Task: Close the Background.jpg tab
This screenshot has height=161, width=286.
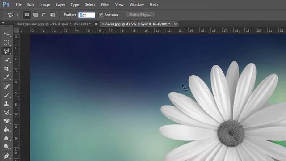Action: [x=96, y=24]
